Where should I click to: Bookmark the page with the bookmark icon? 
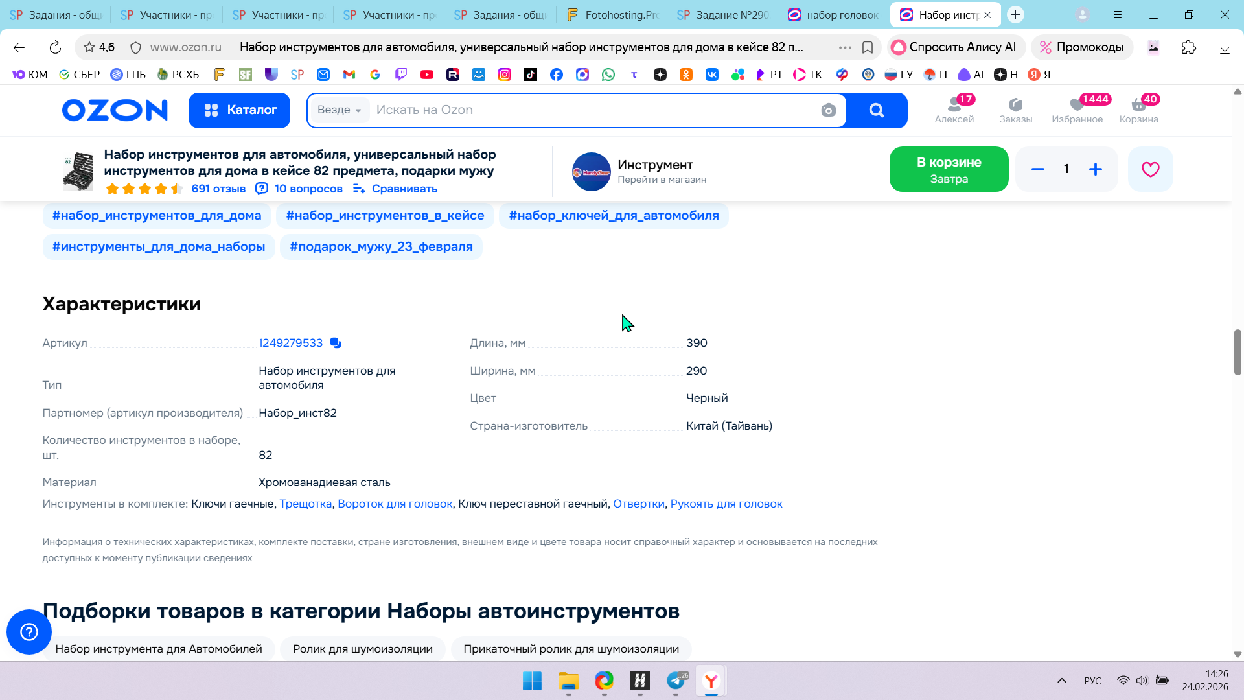click(868, 47)
